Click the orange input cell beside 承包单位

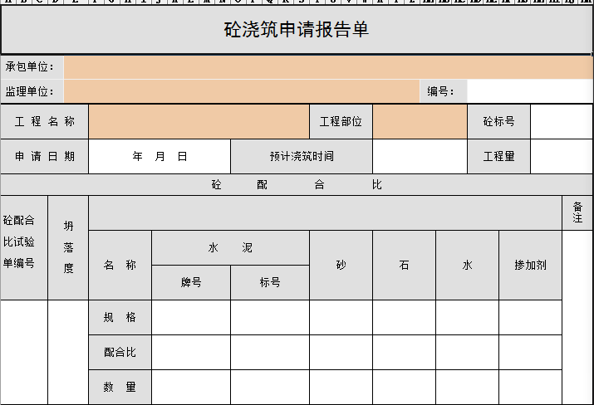point(328,67)
